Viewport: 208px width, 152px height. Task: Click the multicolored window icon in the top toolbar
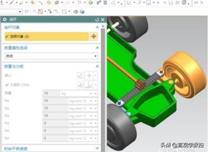pos(184,3)
